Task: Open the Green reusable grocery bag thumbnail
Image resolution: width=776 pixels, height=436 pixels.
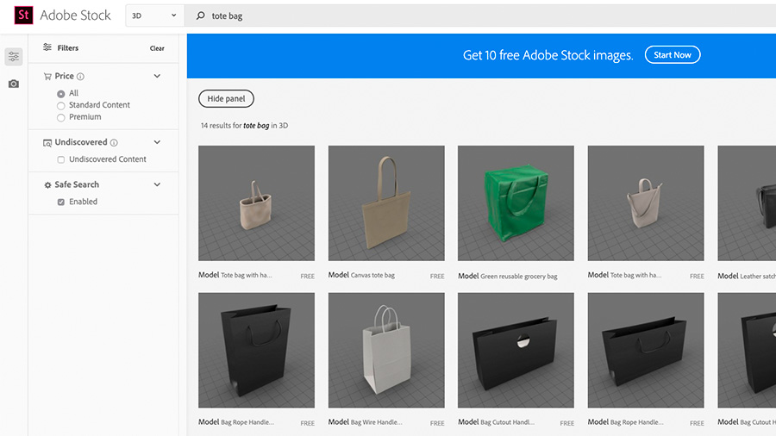Action: click(x=516, y=202)
